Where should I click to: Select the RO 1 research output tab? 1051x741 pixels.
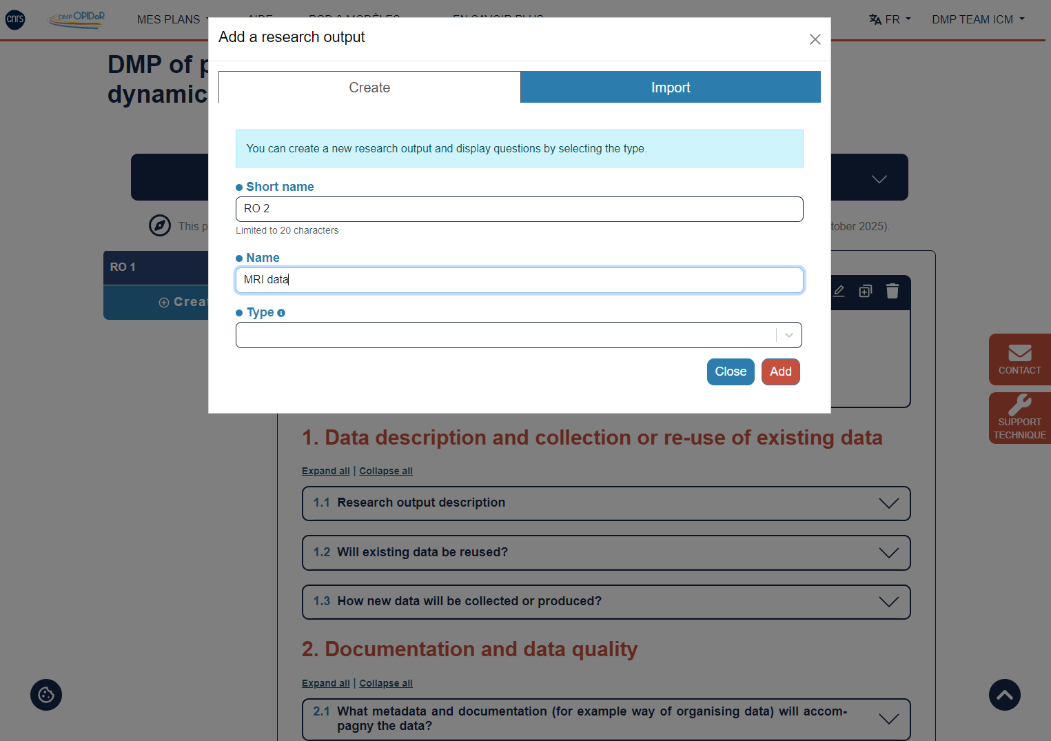coord(156,267)
